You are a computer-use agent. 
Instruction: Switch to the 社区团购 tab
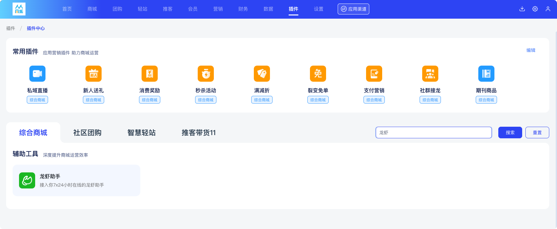click(x=87, y=133)
